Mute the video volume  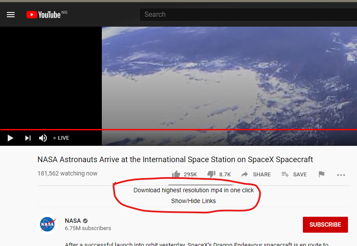click(43, 138)
